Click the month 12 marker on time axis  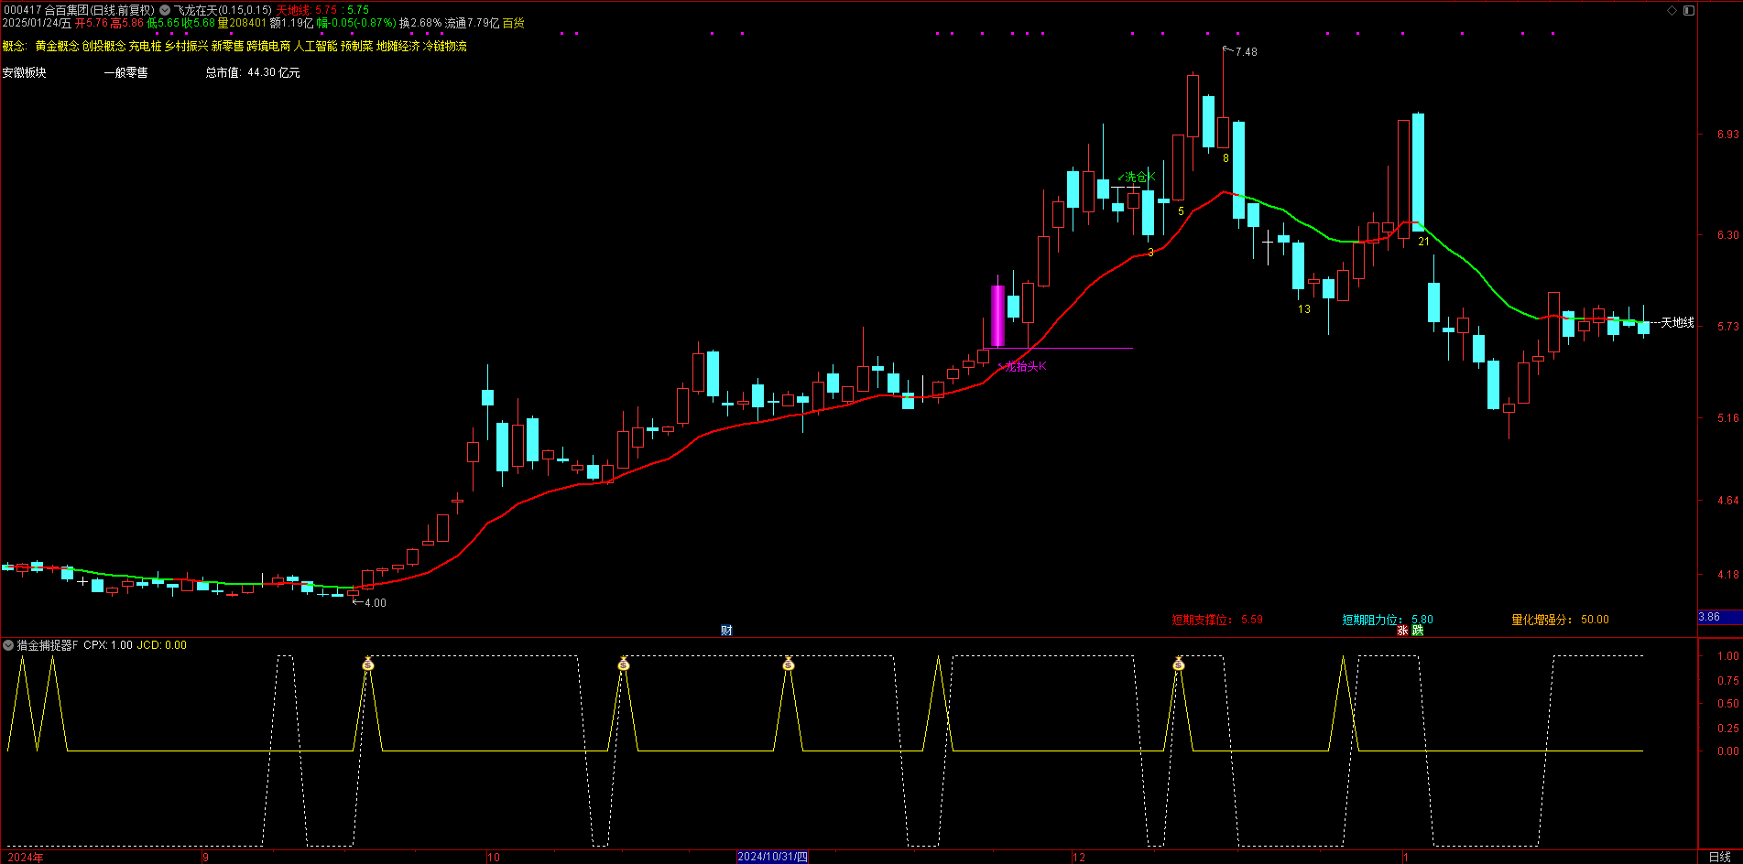tap(1079, 858)
